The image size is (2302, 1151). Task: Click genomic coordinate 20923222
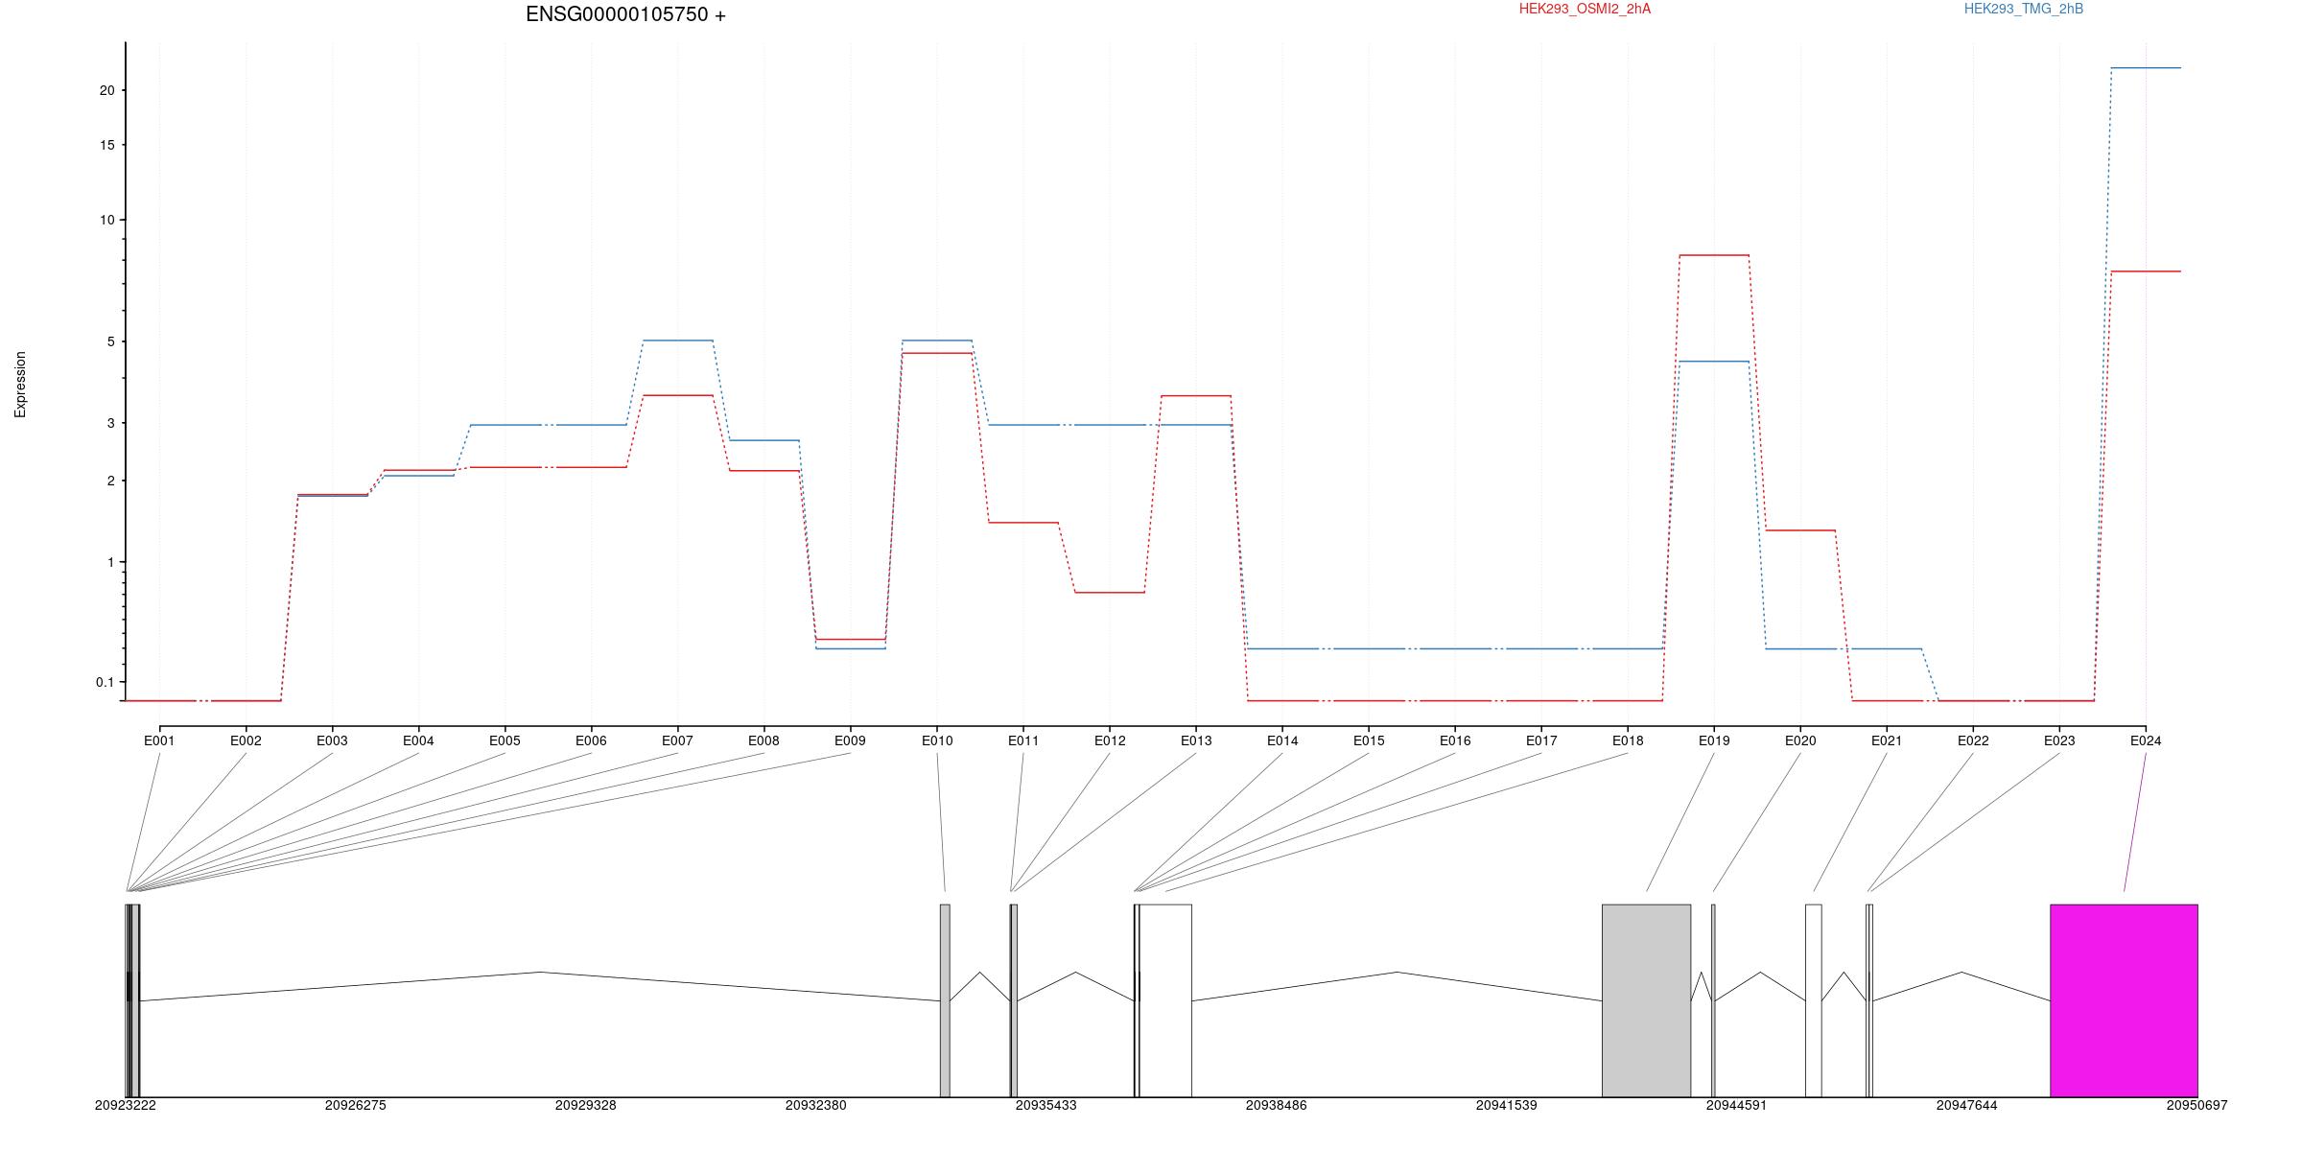pos(126,1106)
